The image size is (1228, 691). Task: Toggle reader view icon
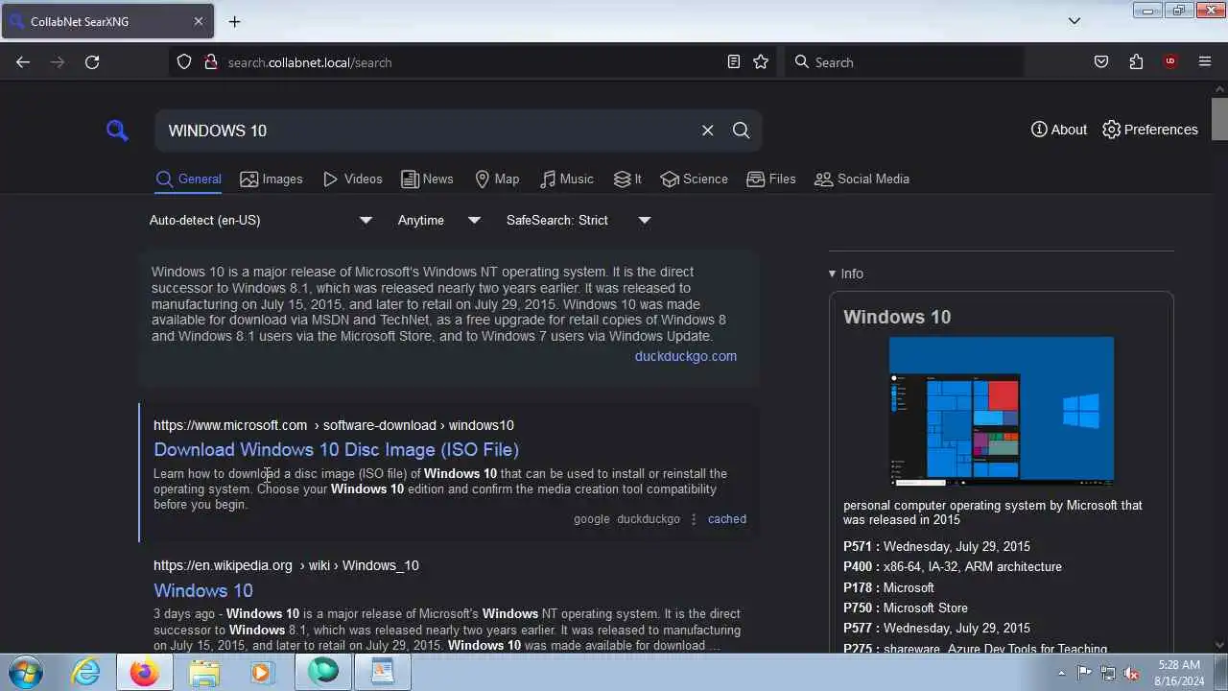tap(734, 61)
